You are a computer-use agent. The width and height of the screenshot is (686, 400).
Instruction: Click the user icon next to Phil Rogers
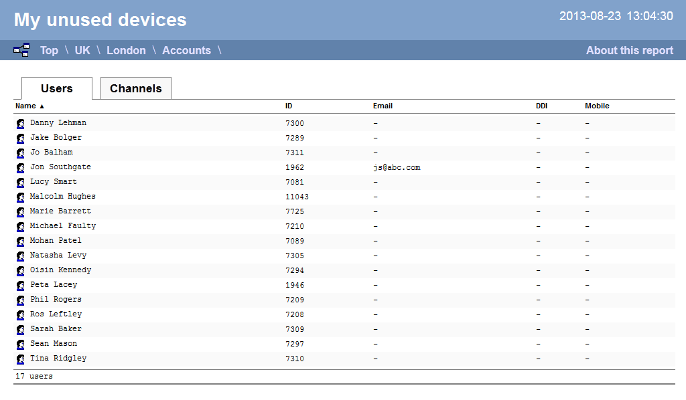[x=19, y=300]
